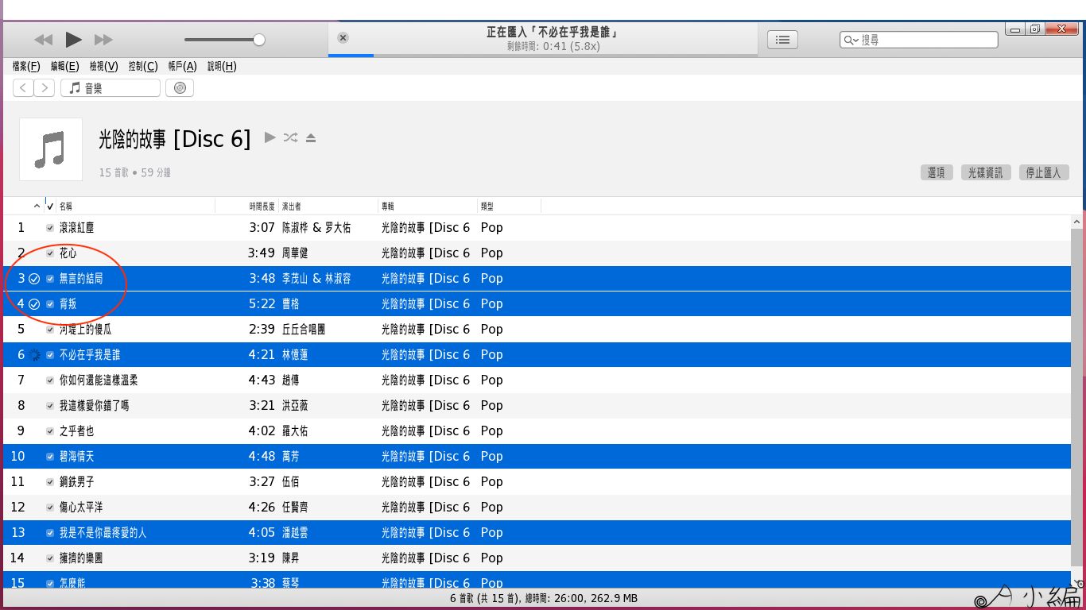Click the imported checkmark icon on track 4
This screenshot has height=610, width=1086.
34,304
